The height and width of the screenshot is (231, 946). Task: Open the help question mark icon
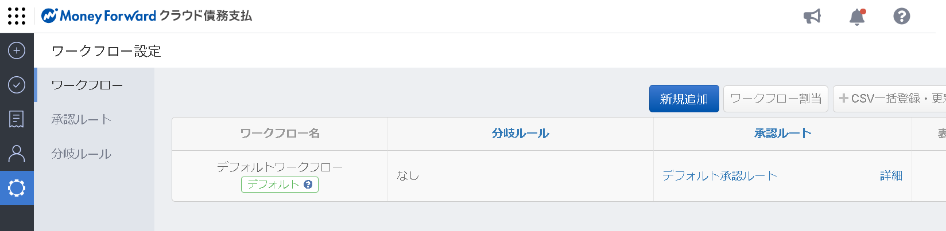[x=902, y=16]
